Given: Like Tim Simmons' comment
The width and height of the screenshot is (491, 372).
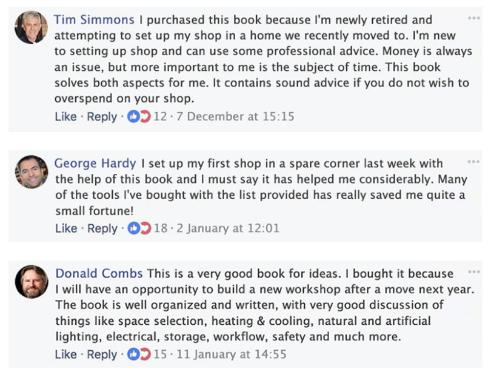Looking at the screenshot, I should point(65,116).
